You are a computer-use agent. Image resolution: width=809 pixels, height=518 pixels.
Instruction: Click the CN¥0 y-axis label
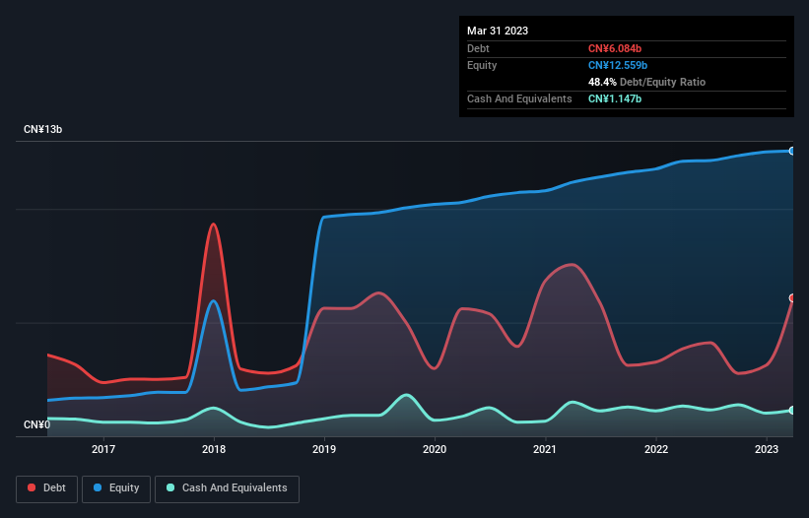click(x=36, y=424)
